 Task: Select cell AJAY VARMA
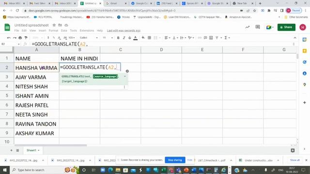coord(37,77)
